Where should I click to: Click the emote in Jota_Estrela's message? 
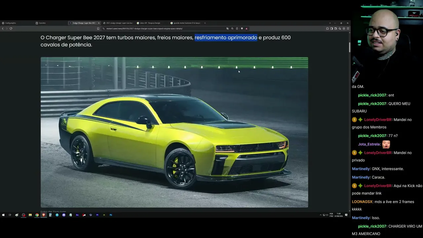(x=386, y=144)
